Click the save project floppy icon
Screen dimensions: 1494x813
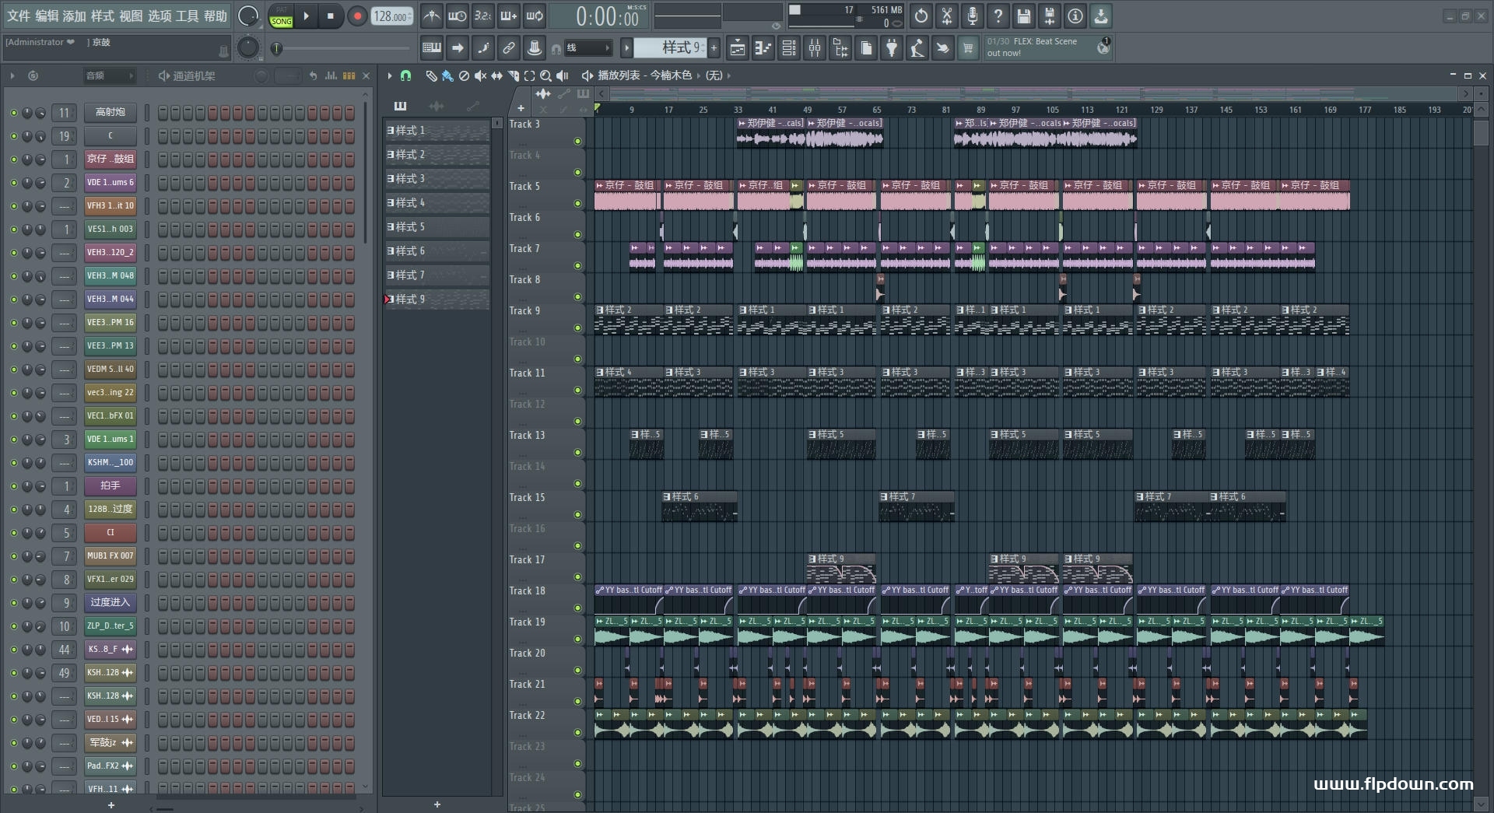pos(1023,16)
